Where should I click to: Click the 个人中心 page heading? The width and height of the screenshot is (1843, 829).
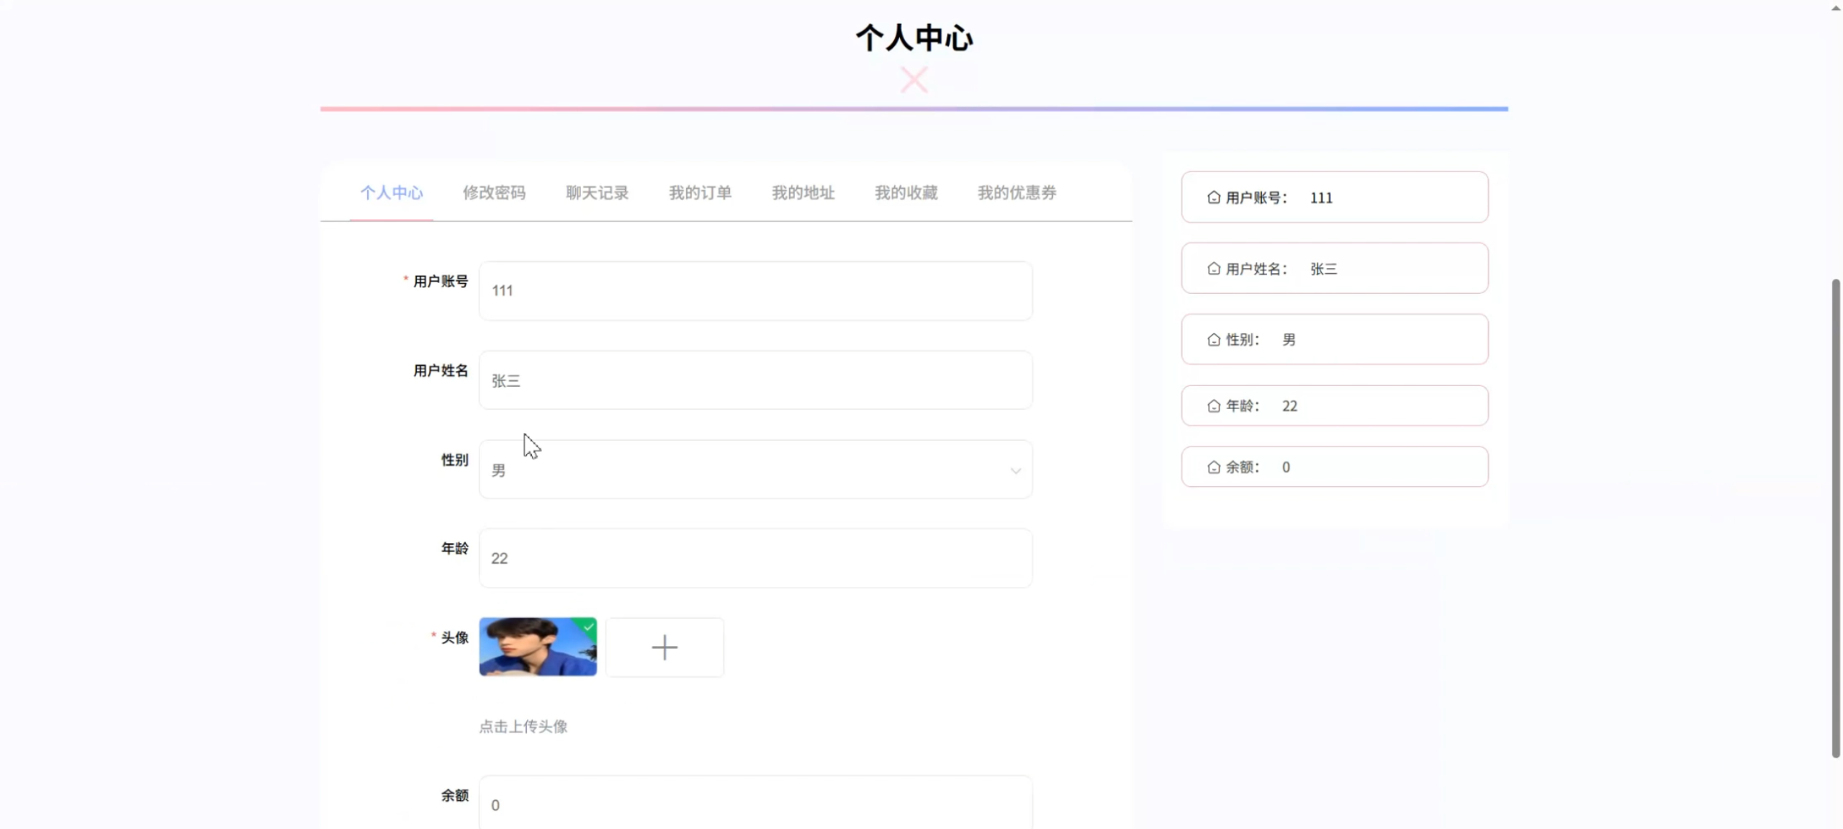point(914,38)
